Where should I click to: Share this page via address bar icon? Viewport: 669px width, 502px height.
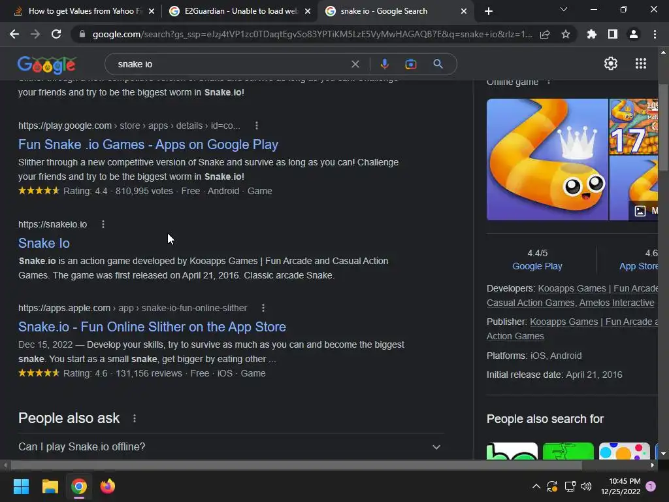click(x=545, y=34)
